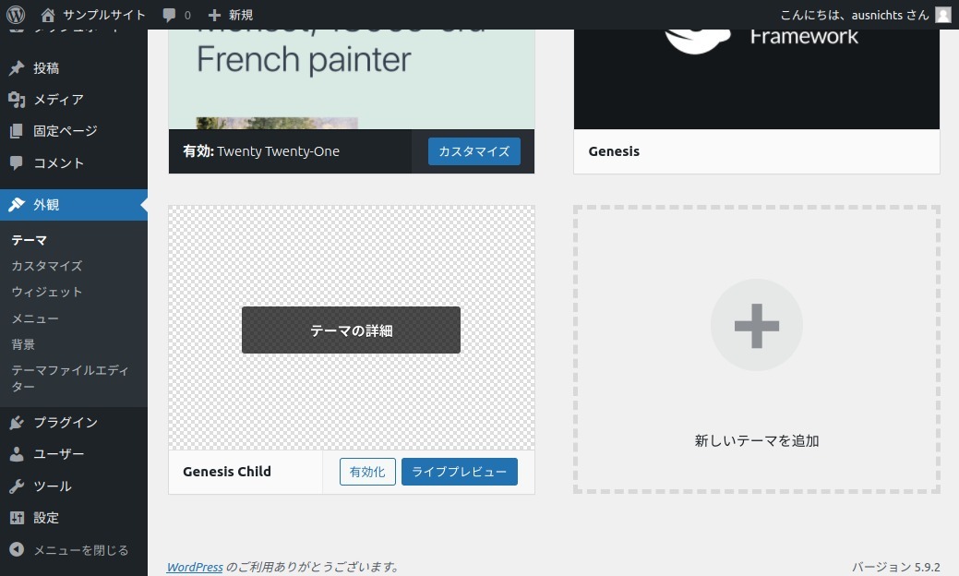Image resolution: width=959 pixels, height=576 pixels.
Task: Select the カスタマイズ submenu item
Action: click(x=47, y=266)
